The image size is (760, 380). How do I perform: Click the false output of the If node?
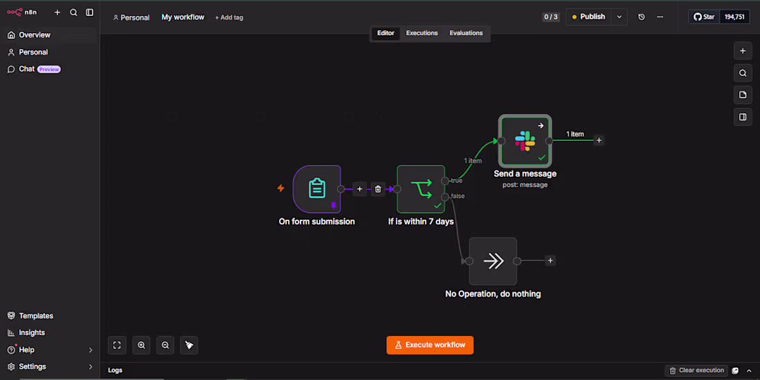(445, 197)
